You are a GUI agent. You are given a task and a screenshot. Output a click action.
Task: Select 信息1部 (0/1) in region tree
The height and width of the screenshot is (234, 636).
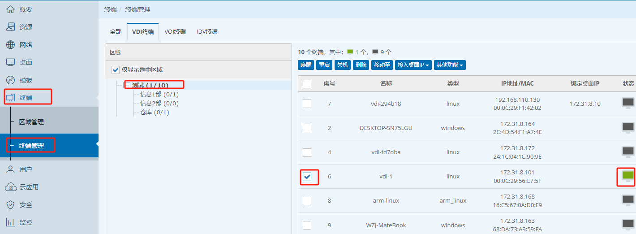[x=159, y=94]
